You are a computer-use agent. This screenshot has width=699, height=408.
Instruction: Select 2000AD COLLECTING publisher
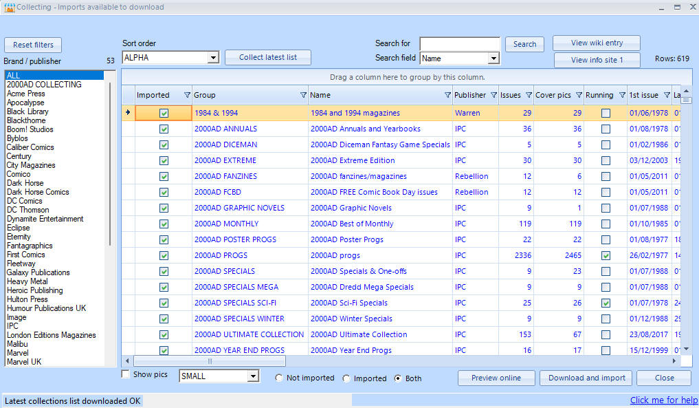[x=44, y=85]
